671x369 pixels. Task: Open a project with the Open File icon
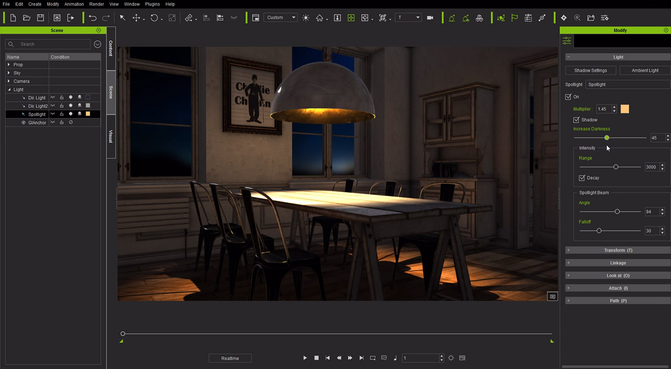[x=27, y=17]
